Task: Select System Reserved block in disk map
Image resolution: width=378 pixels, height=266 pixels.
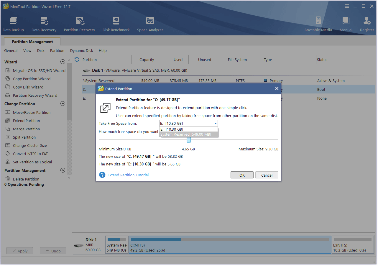Action: [117, 244]
